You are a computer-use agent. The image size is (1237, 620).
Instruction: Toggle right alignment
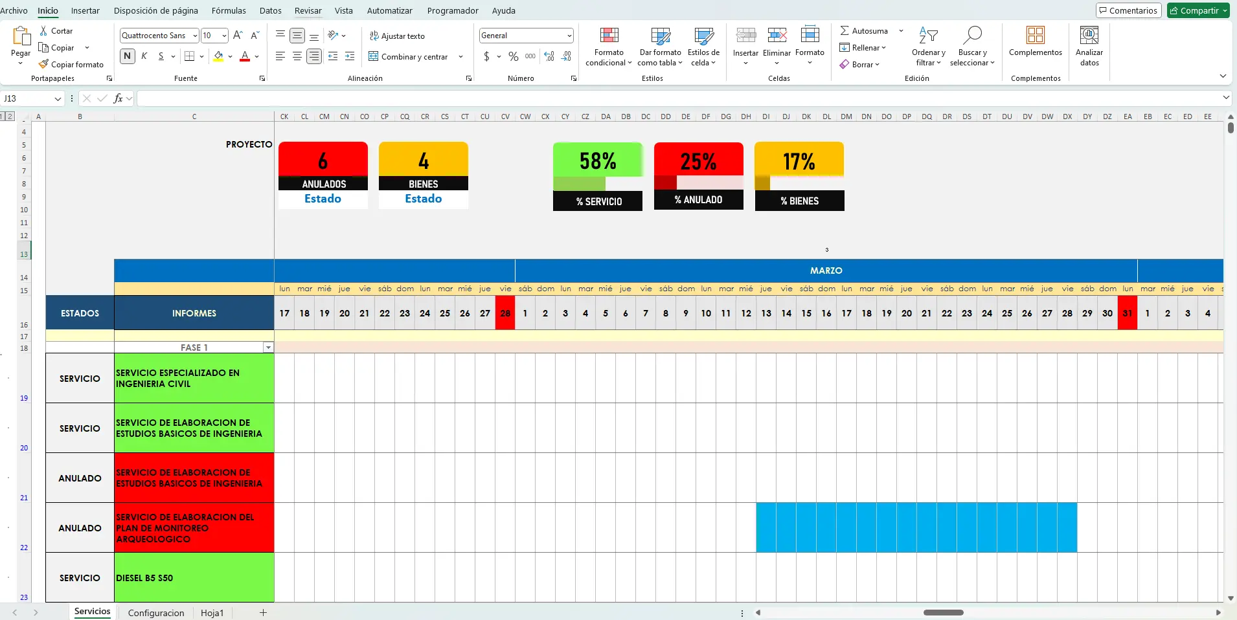(x=314, y=56)
